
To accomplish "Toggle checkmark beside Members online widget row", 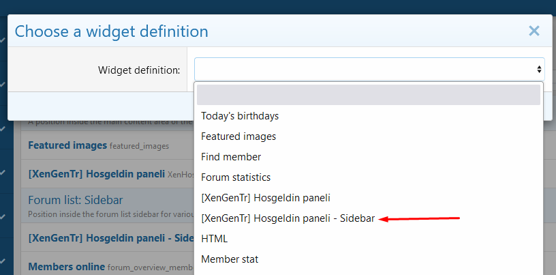I will click(x=3, y=261).
